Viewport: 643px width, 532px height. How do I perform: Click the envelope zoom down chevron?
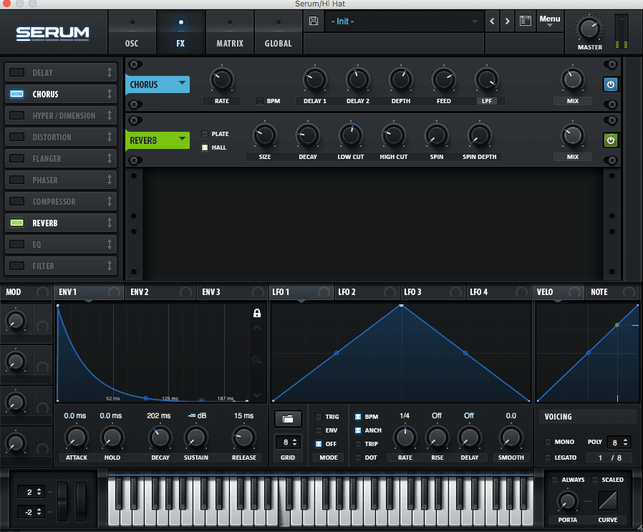257,395
